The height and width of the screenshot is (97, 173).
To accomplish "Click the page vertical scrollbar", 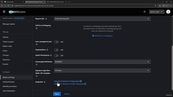I will click(x=172, y=68).
